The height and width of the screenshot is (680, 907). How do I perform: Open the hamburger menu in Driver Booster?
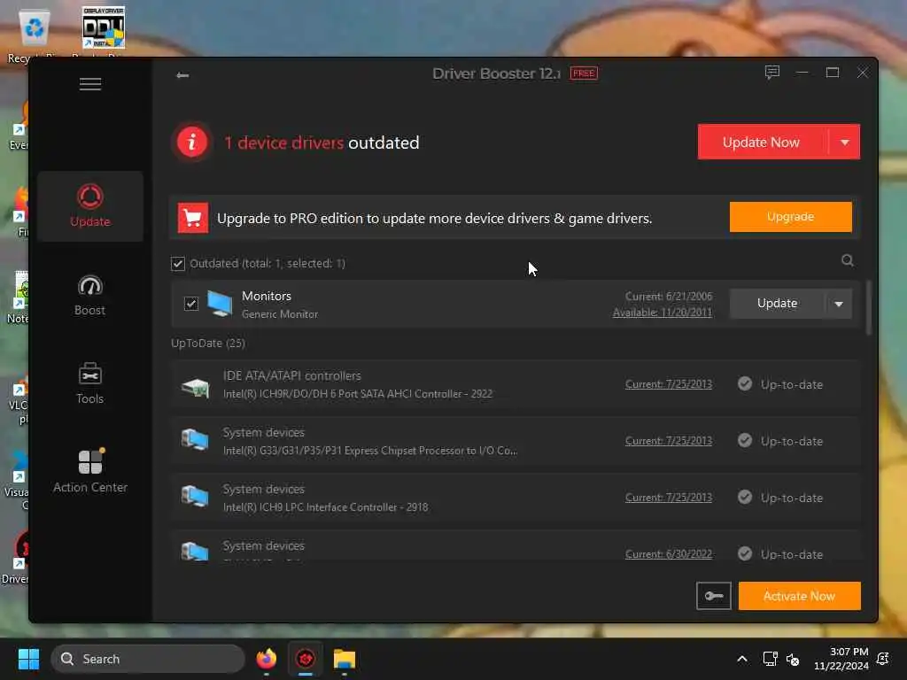point(90,84)
